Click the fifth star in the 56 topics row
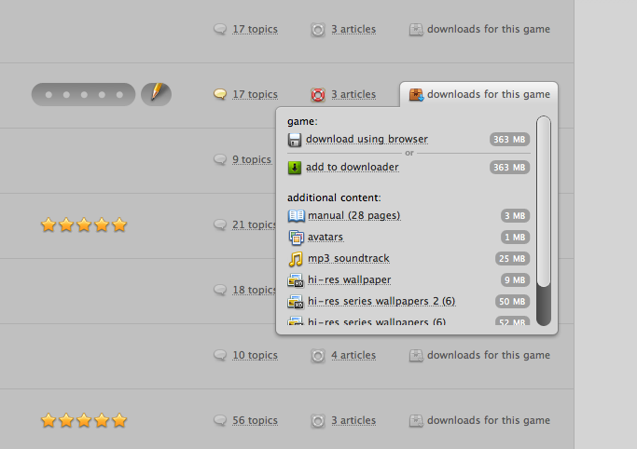The width and height of the screenshot is (637, 449). (119, 420)
